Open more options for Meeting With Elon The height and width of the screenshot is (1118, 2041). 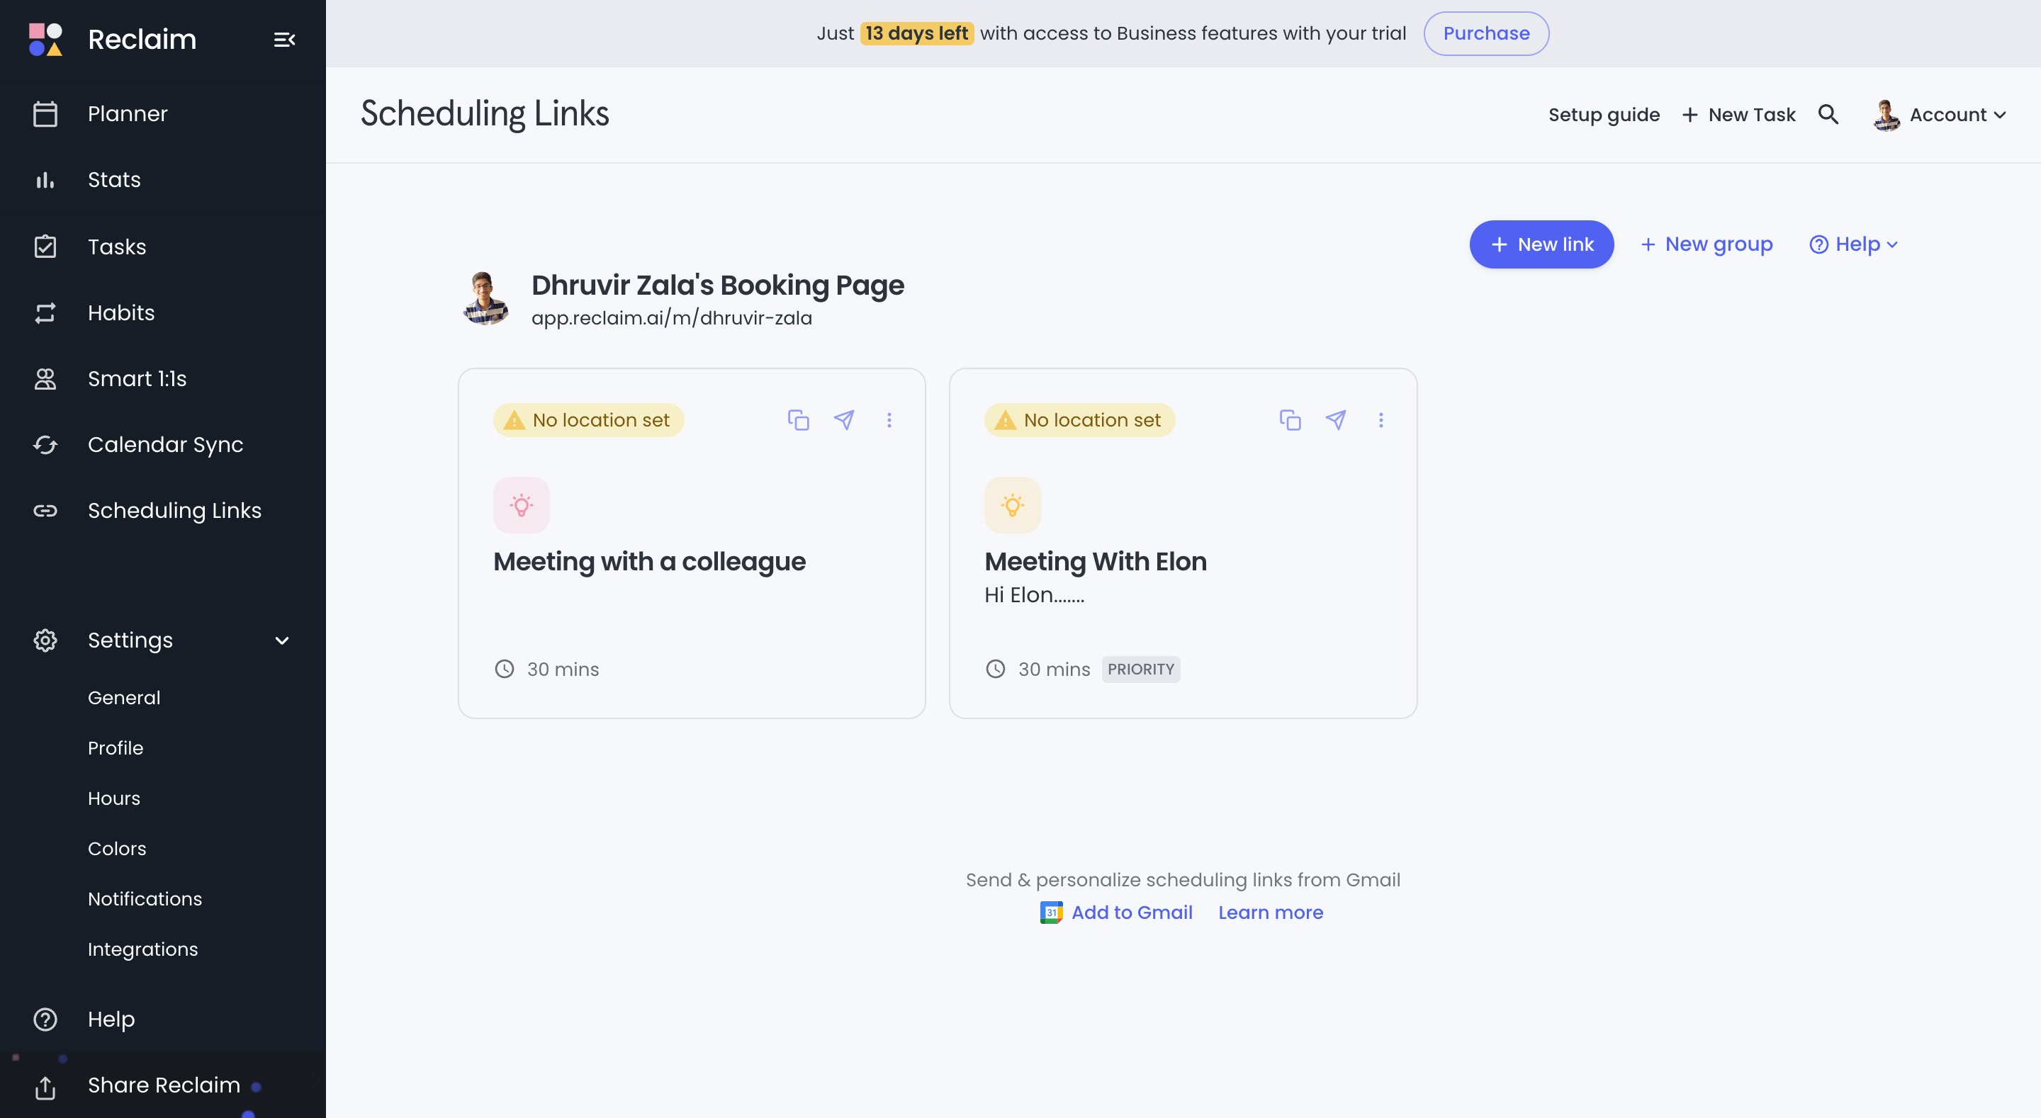point(1381,420)
